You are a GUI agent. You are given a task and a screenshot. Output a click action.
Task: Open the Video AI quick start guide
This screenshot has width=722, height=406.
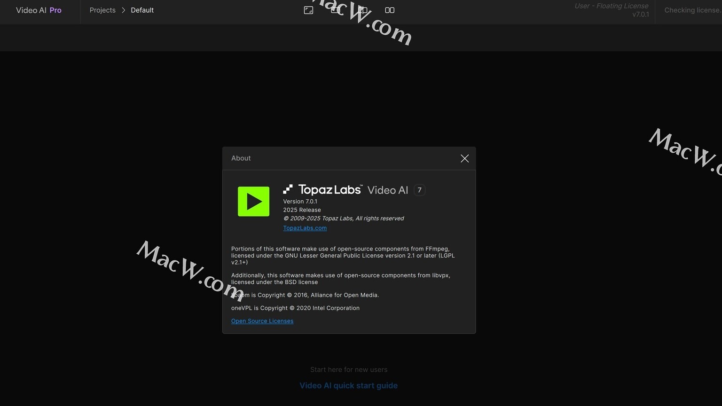(349, 385)
